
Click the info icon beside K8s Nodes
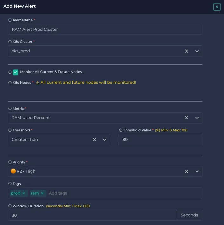tap(10, 83)
